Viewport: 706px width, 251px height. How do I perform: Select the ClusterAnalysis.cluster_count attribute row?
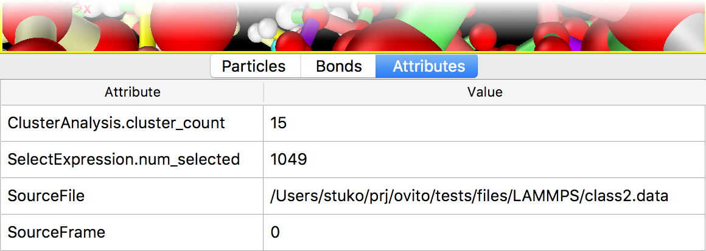[x=116, y=123]
